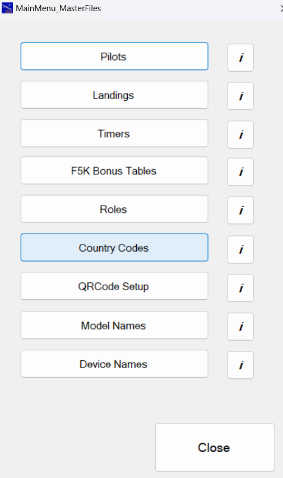Close the MasterFiles menu with Close button
The image size is (283, 478).
click(x=215, y=447)
